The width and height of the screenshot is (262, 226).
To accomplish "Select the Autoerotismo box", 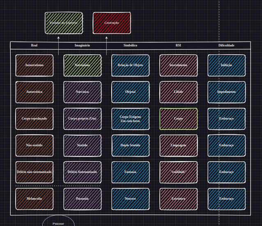I will tap(34, 65).
